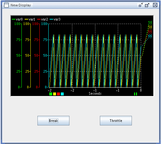
Task: Click the Seconds axis label
Action: point(95,93)
